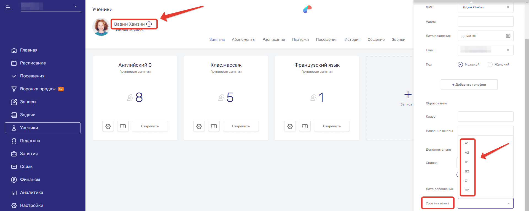
Task: Click plus icon to enroll in new class
Action: [x=408, y=95]
